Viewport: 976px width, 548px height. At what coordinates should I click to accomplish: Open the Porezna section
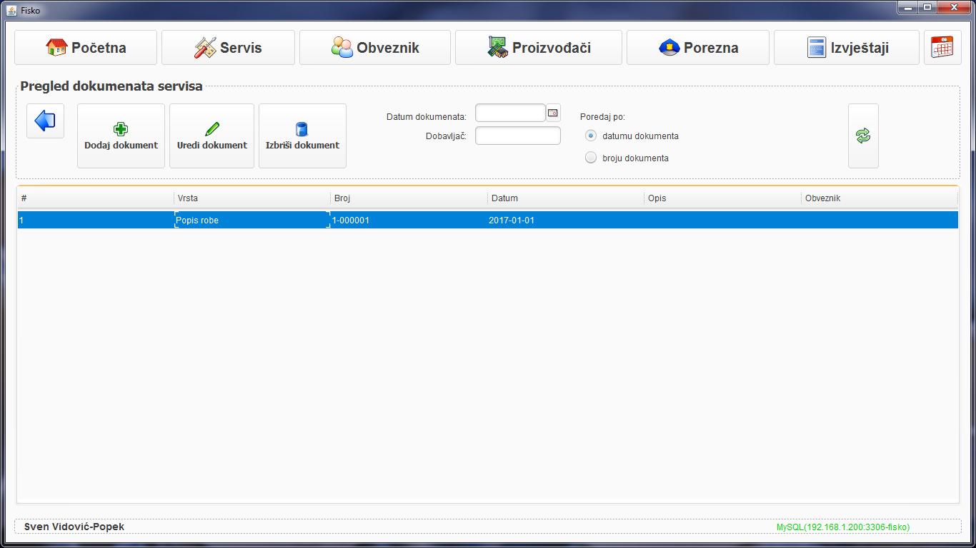pos(698,48)
